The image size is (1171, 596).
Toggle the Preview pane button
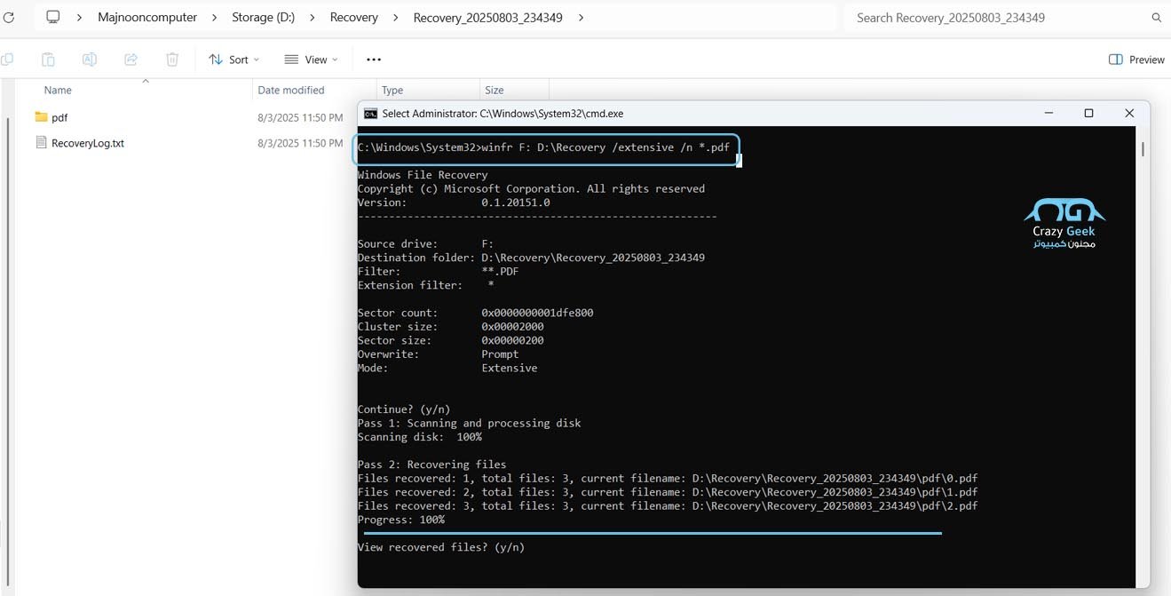pos(1136,60)
